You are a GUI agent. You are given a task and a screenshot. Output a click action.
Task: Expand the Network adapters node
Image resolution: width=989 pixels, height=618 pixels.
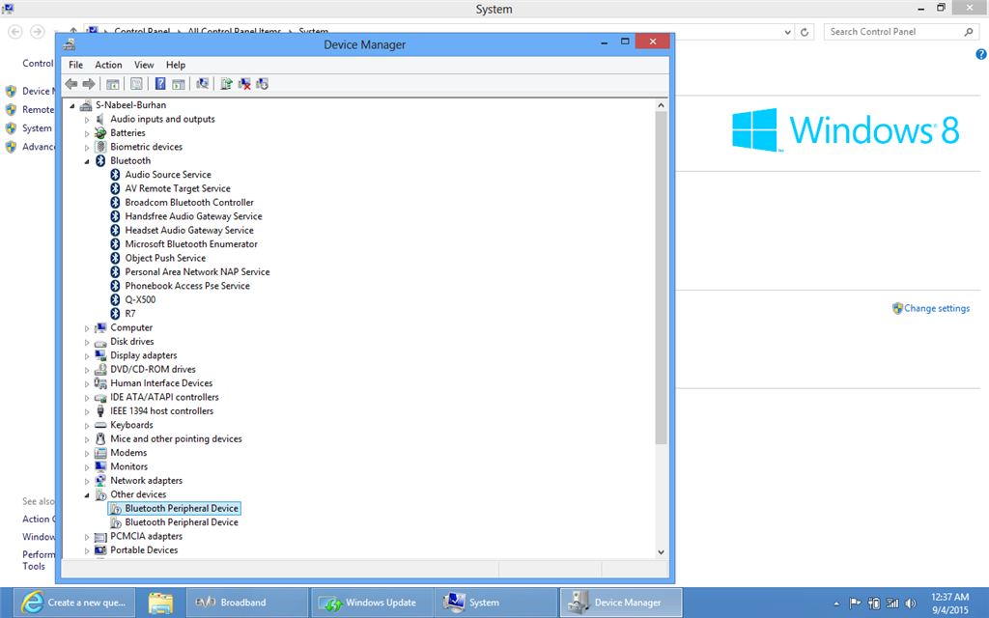tap(87, 481)
